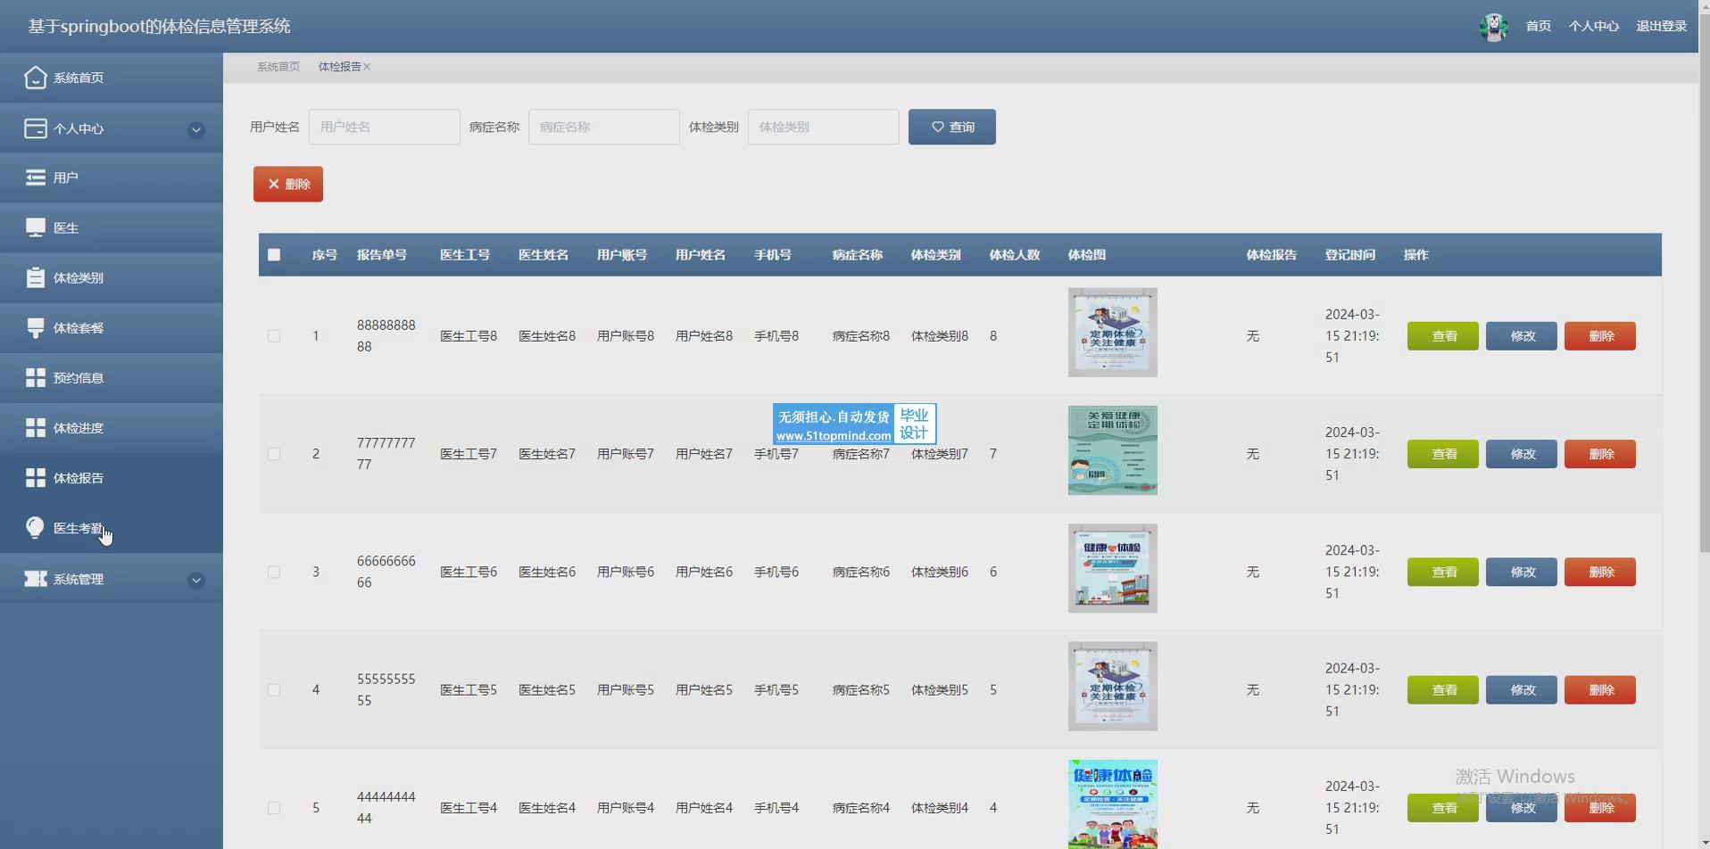
Task: Click the grid icon beside 体检进度
Action: [36, 427]
